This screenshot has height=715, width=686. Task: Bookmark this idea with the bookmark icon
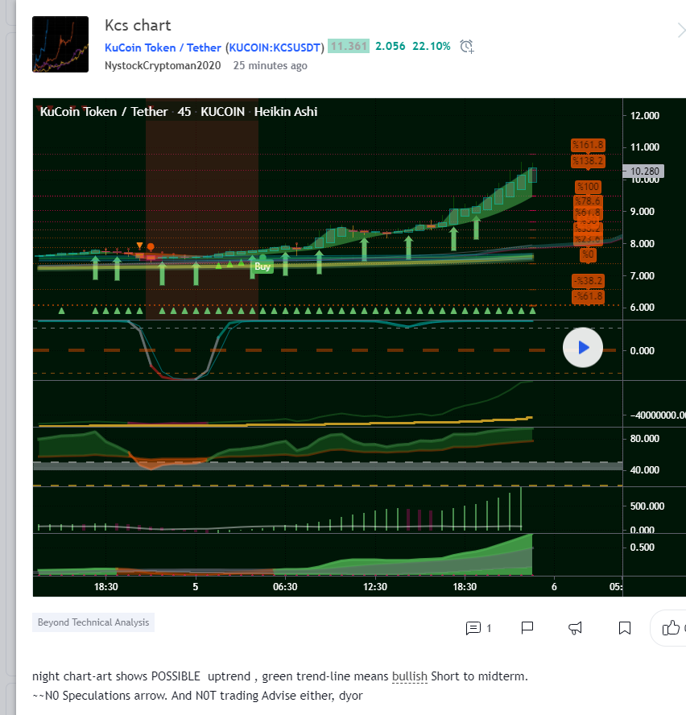pos(624,628)
